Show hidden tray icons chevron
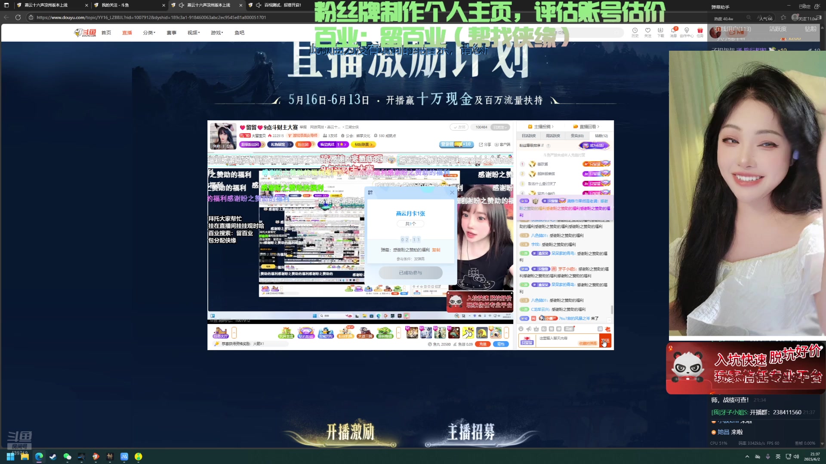The width and height of the screenshot is (826, 464). (x=747, y=456)
